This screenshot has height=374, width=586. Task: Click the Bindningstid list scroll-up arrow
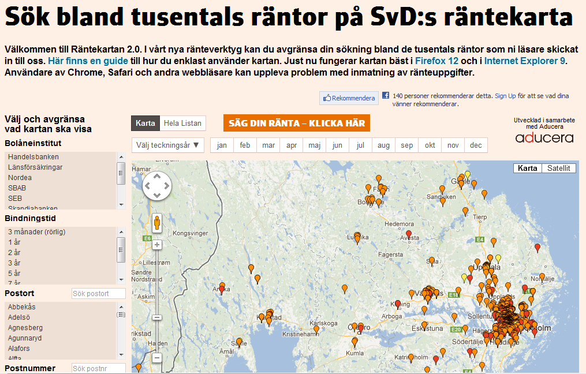coord(121,231)
